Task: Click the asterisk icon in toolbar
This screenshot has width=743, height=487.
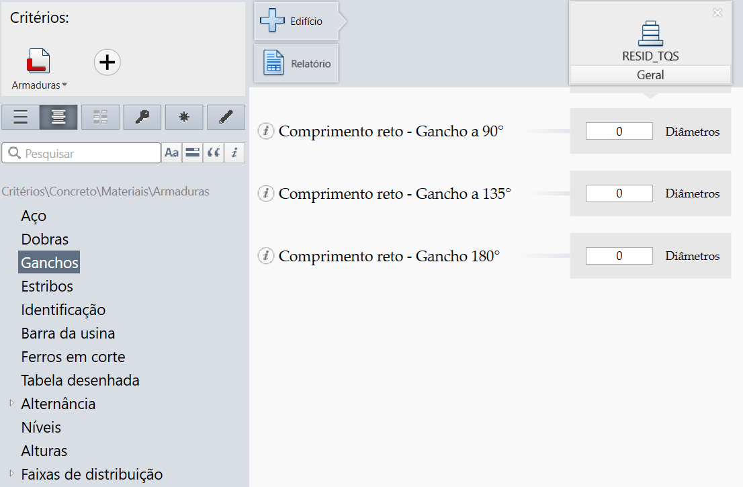Action: 184,117
